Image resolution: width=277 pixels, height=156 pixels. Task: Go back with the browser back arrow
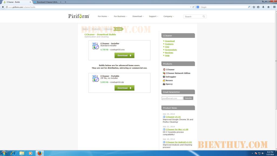tap(3, 7)
